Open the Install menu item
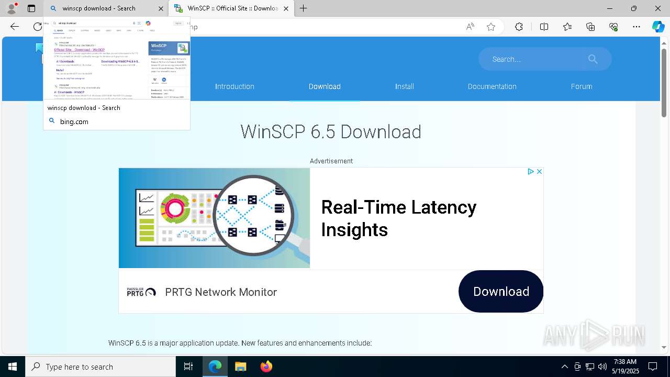This screenshot has width=670, height=377. (x=405, y=86)
